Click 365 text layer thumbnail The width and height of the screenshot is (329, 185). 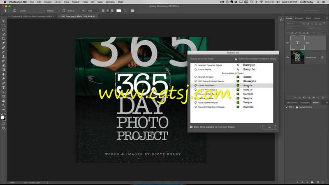tap(297, 43)
